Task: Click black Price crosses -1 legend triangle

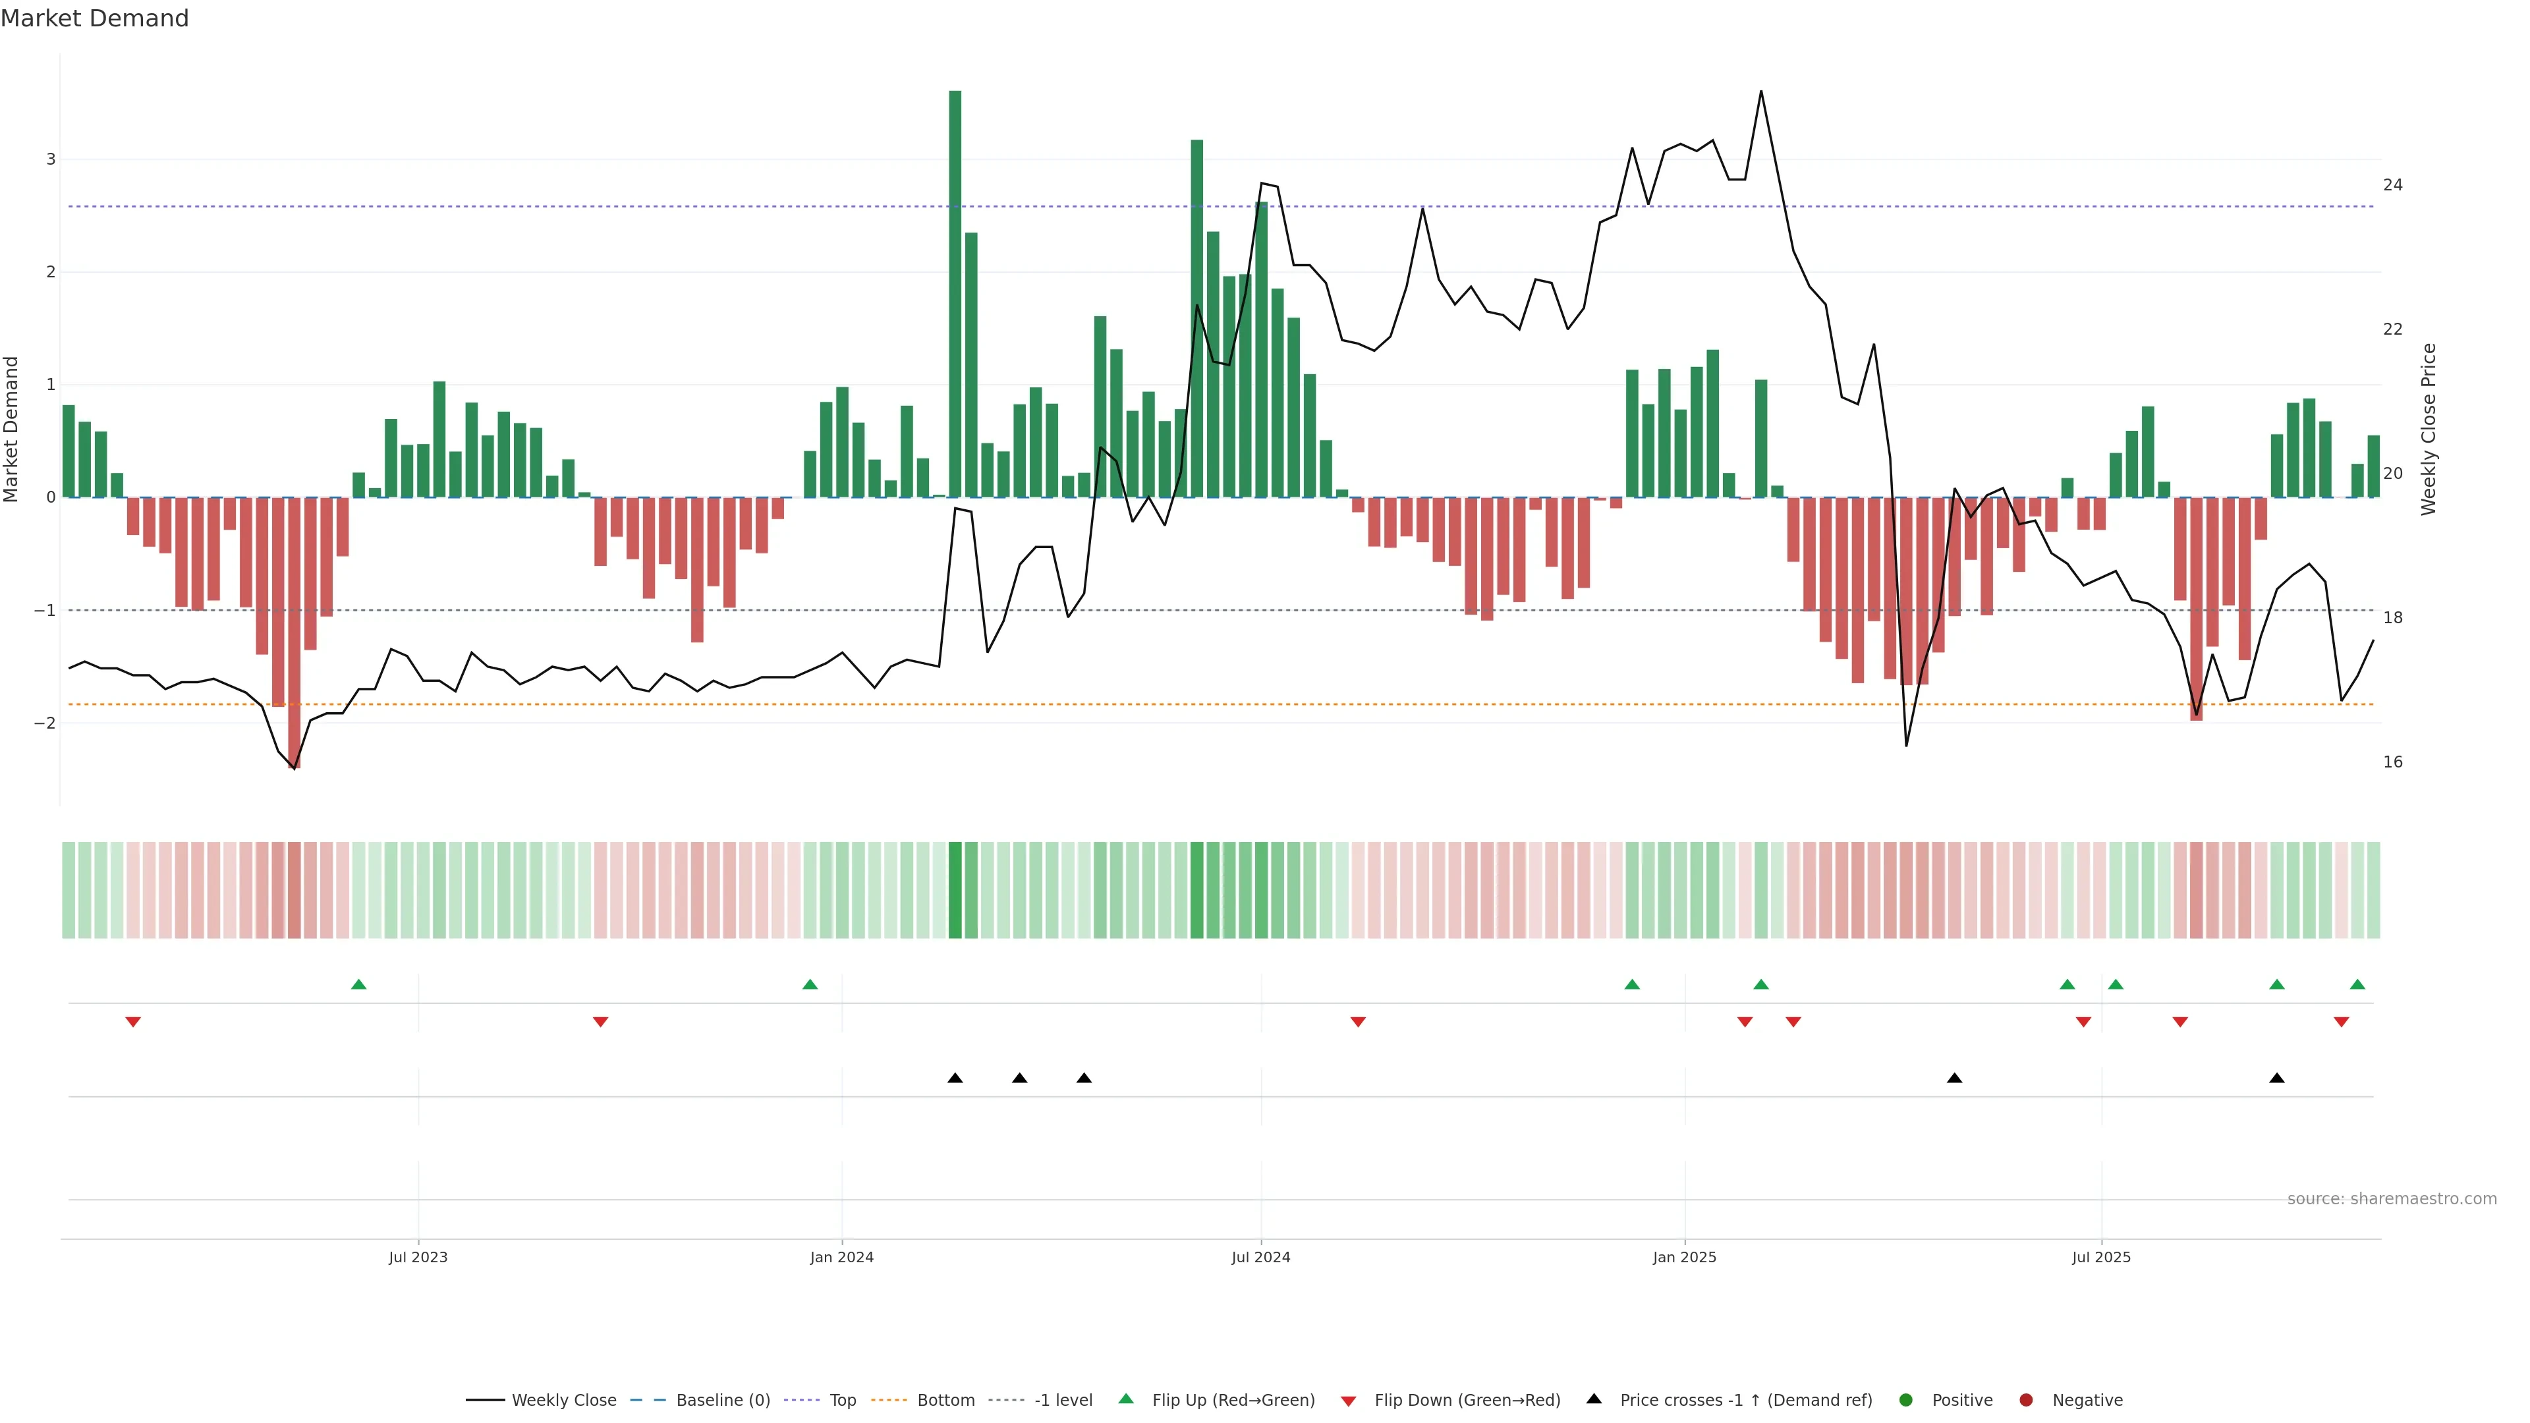Action: pyautogui.click(x=1594, y=1399)
